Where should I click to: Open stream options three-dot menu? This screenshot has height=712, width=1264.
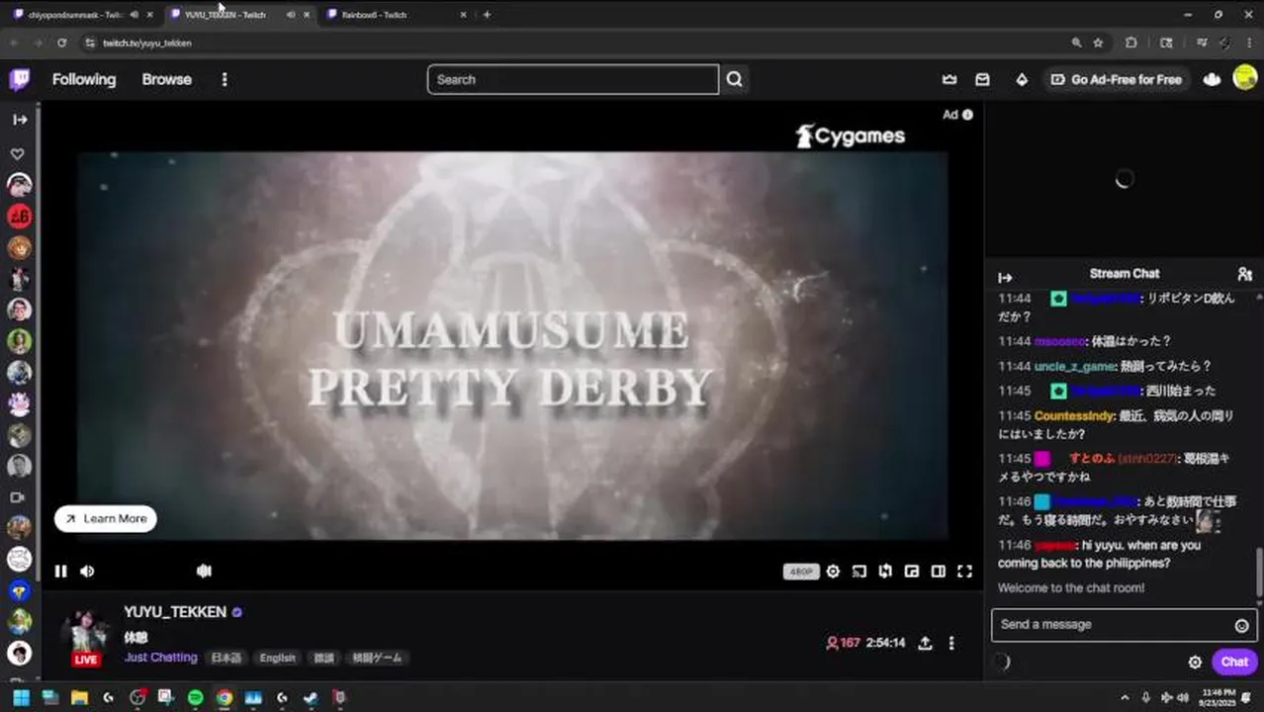click(x=951, y=643)
